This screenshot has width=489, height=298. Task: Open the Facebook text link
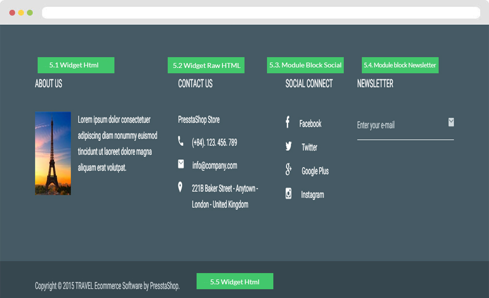[x=310, y=124]
